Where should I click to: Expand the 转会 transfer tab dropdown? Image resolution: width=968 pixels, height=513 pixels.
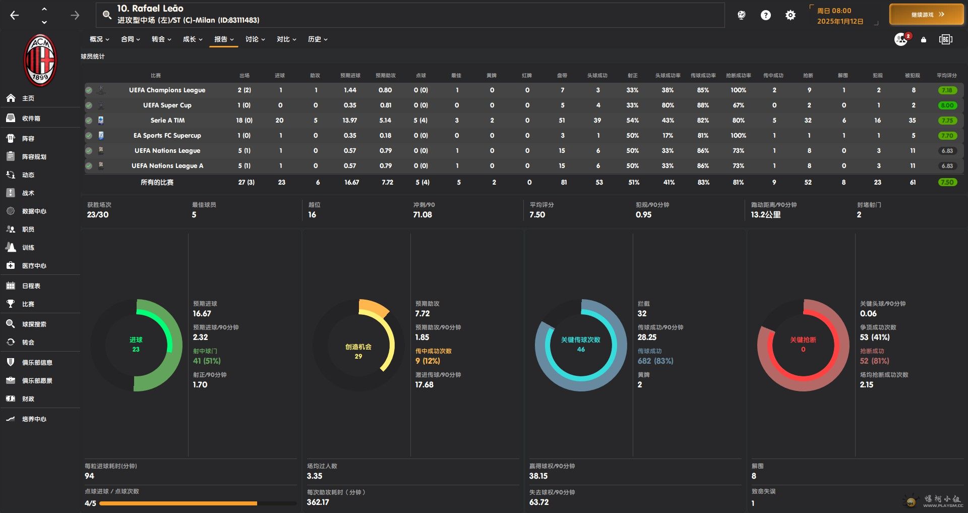click(x=161, y=39)
